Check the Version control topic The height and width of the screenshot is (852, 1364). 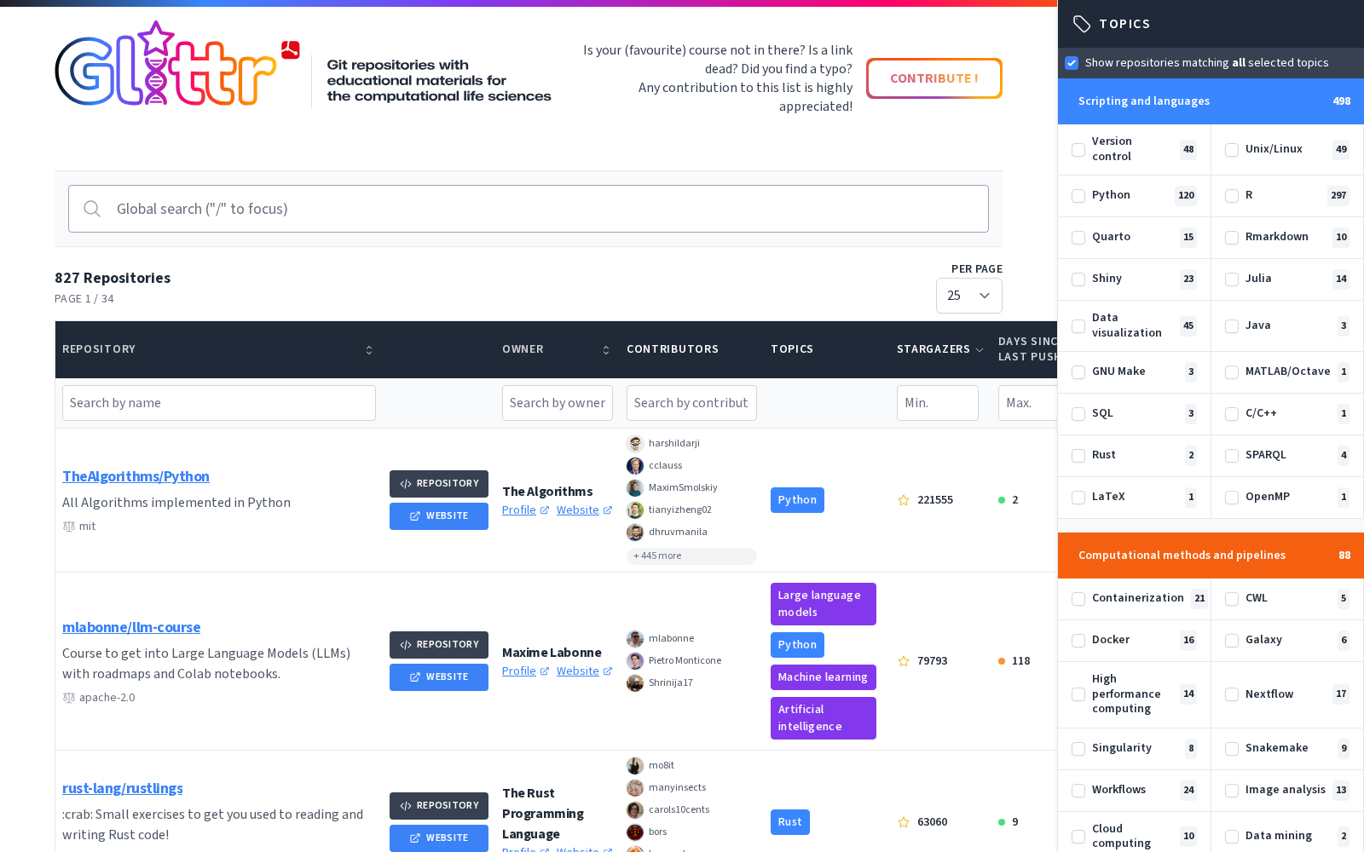pos(1078,150)
